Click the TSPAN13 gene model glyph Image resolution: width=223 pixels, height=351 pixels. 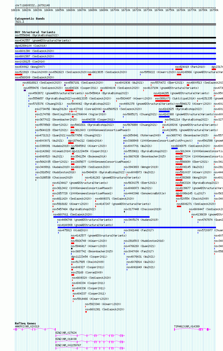[192, 329]
